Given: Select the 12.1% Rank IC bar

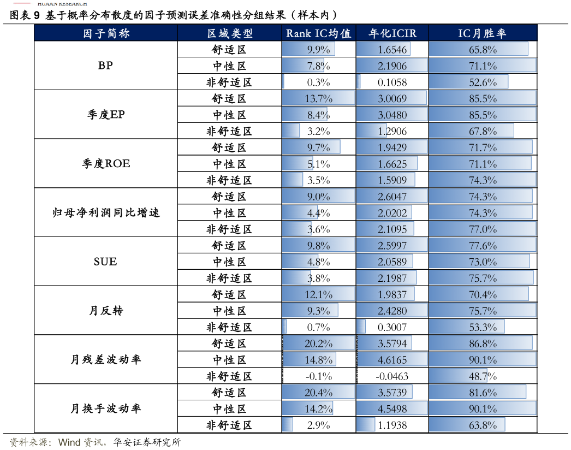Looking at the screenshot, I should pyautogui.click(x=319, y=294).
